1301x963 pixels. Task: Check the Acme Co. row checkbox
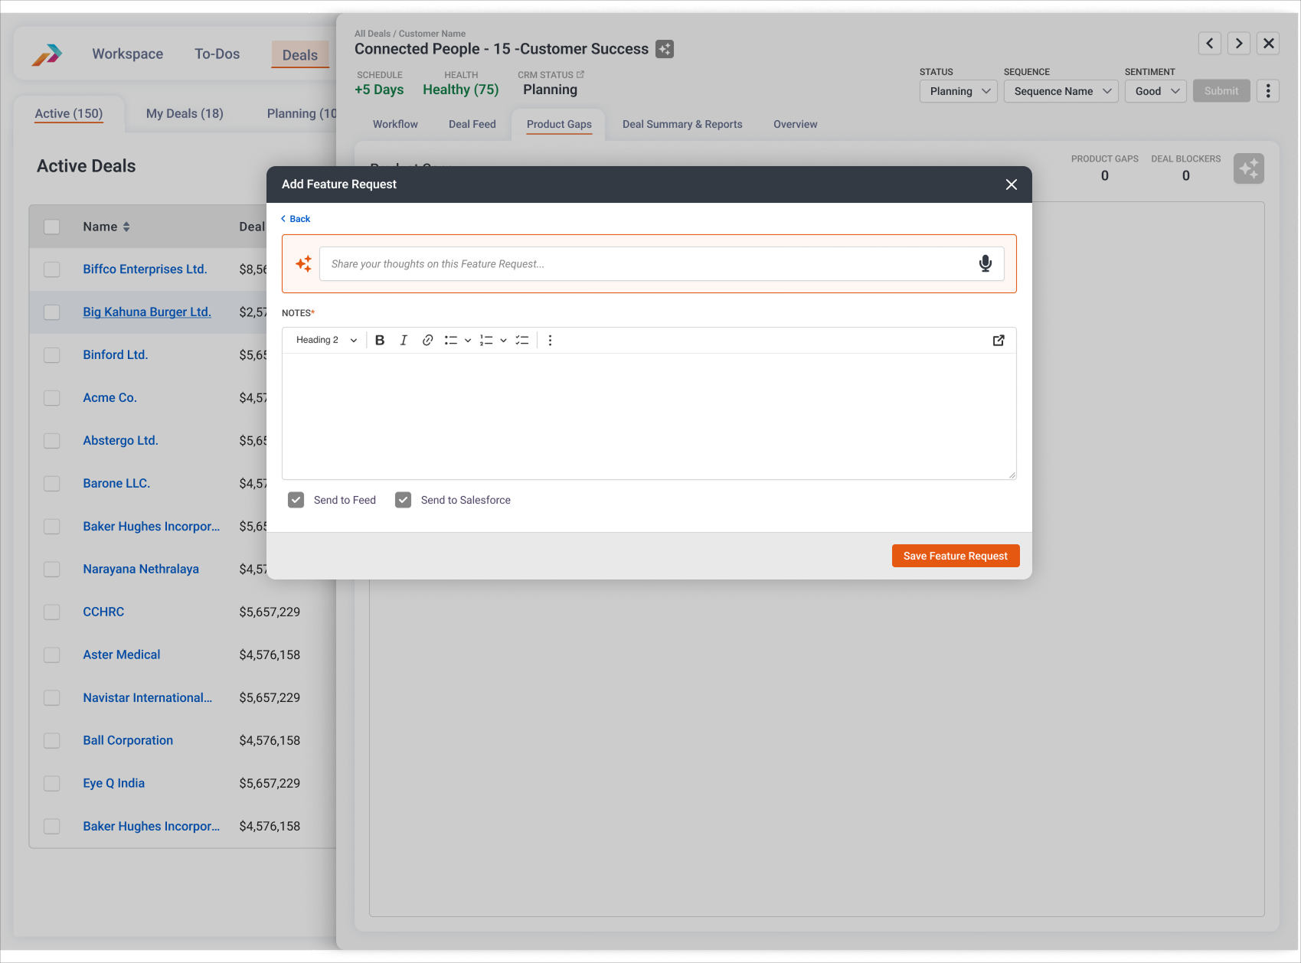pos(52,399)
